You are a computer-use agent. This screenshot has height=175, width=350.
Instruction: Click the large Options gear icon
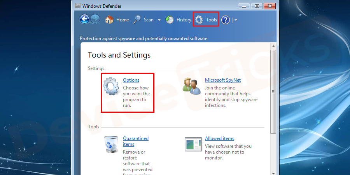pos(112,86)
